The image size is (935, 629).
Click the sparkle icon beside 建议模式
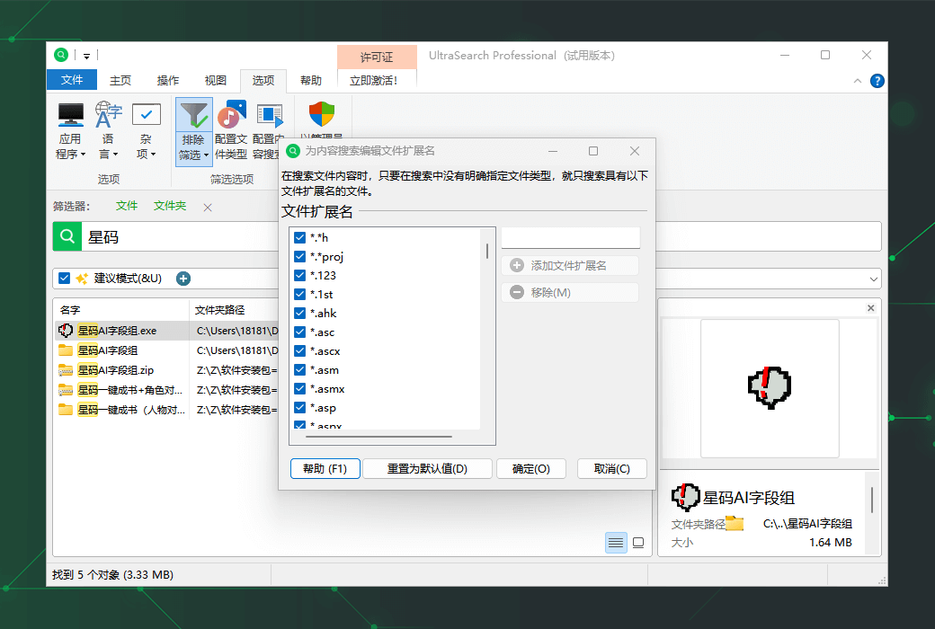[x=82, y=279]
